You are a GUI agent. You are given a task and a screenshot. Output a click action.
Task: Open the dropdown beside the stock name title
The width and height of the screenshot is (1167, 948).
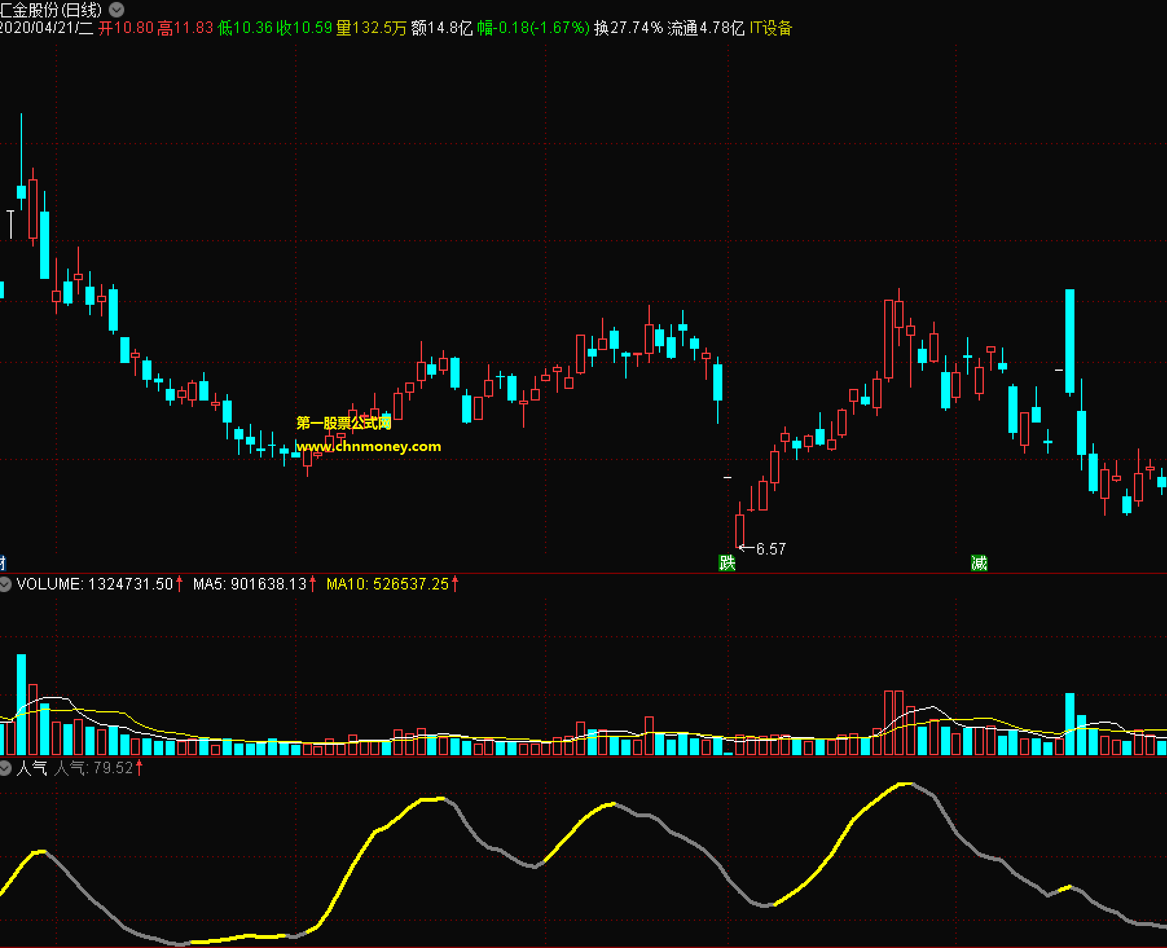coord(117,9)
